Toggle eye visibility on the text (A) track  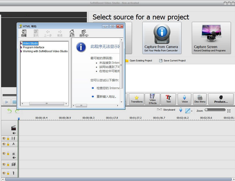pos(4,144)
